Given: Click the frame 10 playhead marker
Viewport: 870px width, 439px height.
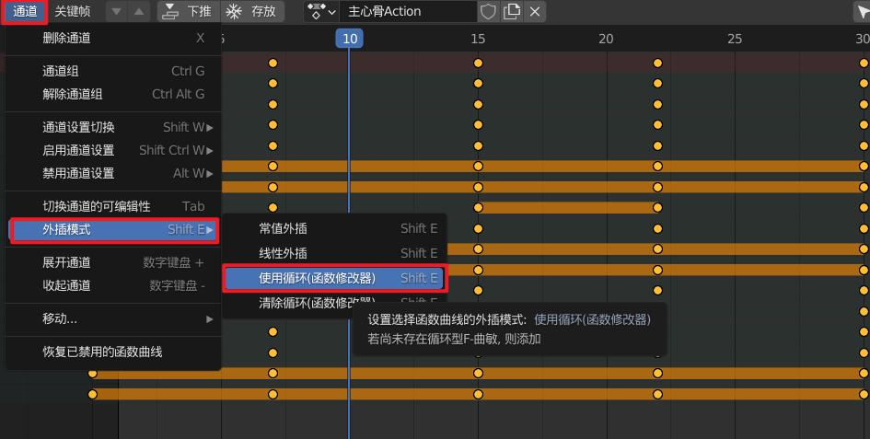Looking at the screenshot, I should point(348,39).
